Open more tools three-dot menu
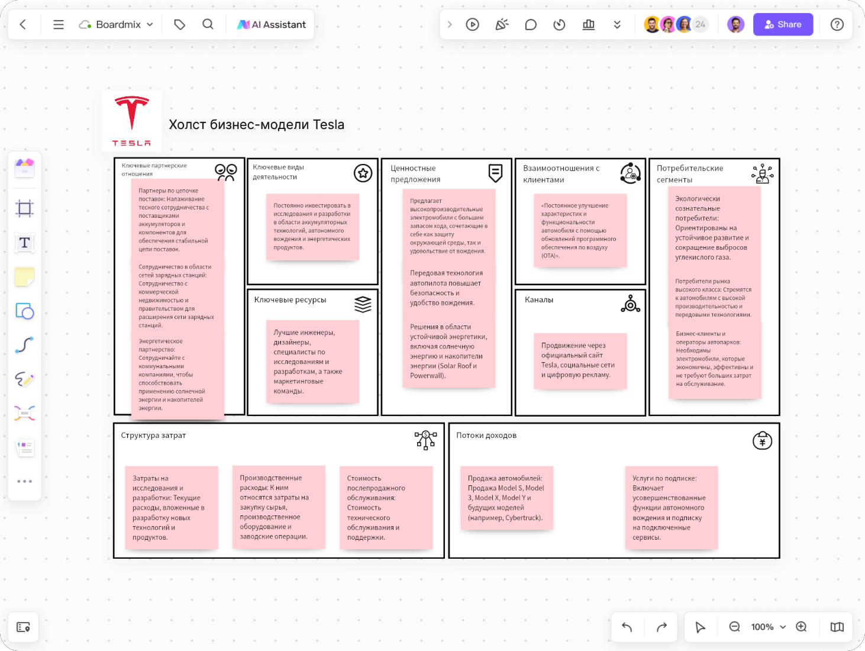Viewport: 865px width, 651px height. (24, 481)
